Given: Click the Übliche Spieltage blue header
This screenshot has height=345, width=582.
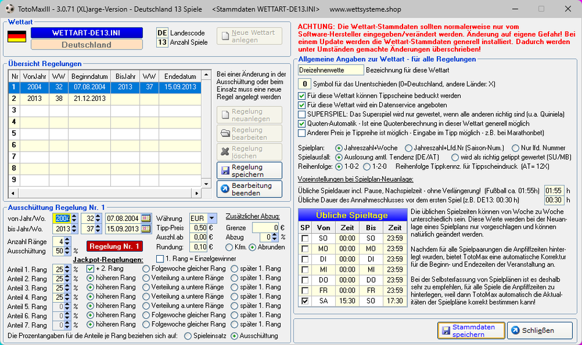Looking at the screenshot, I should pyautogui.click(x=352, y=215).
